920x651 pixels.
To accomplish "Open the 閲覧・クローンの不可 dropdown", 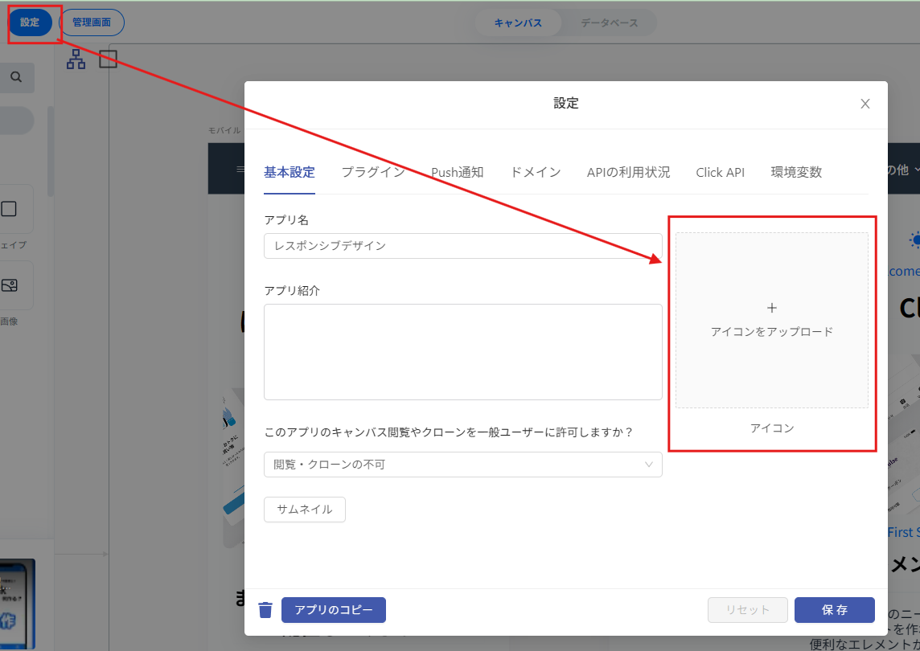I will click(x=462, y=465).
